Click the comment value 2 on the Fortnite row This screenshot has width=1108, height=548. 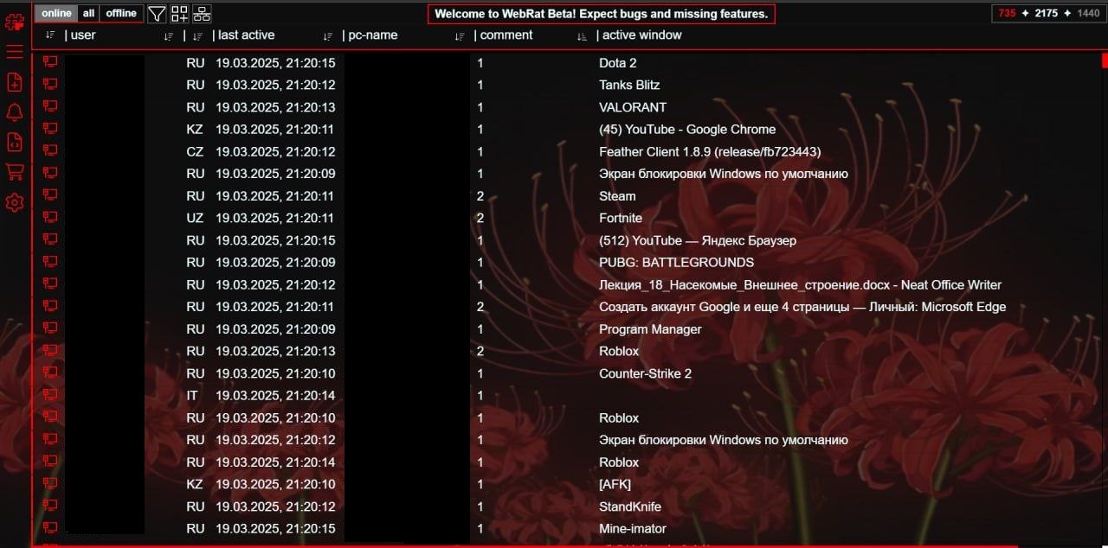pyautogui.click(x=480, y=218)
